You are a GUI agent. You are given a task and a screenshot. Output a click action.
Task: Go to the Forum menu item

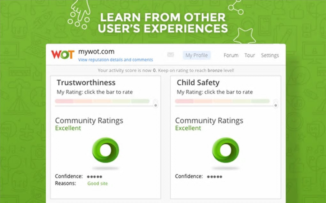tap(231, 55)
